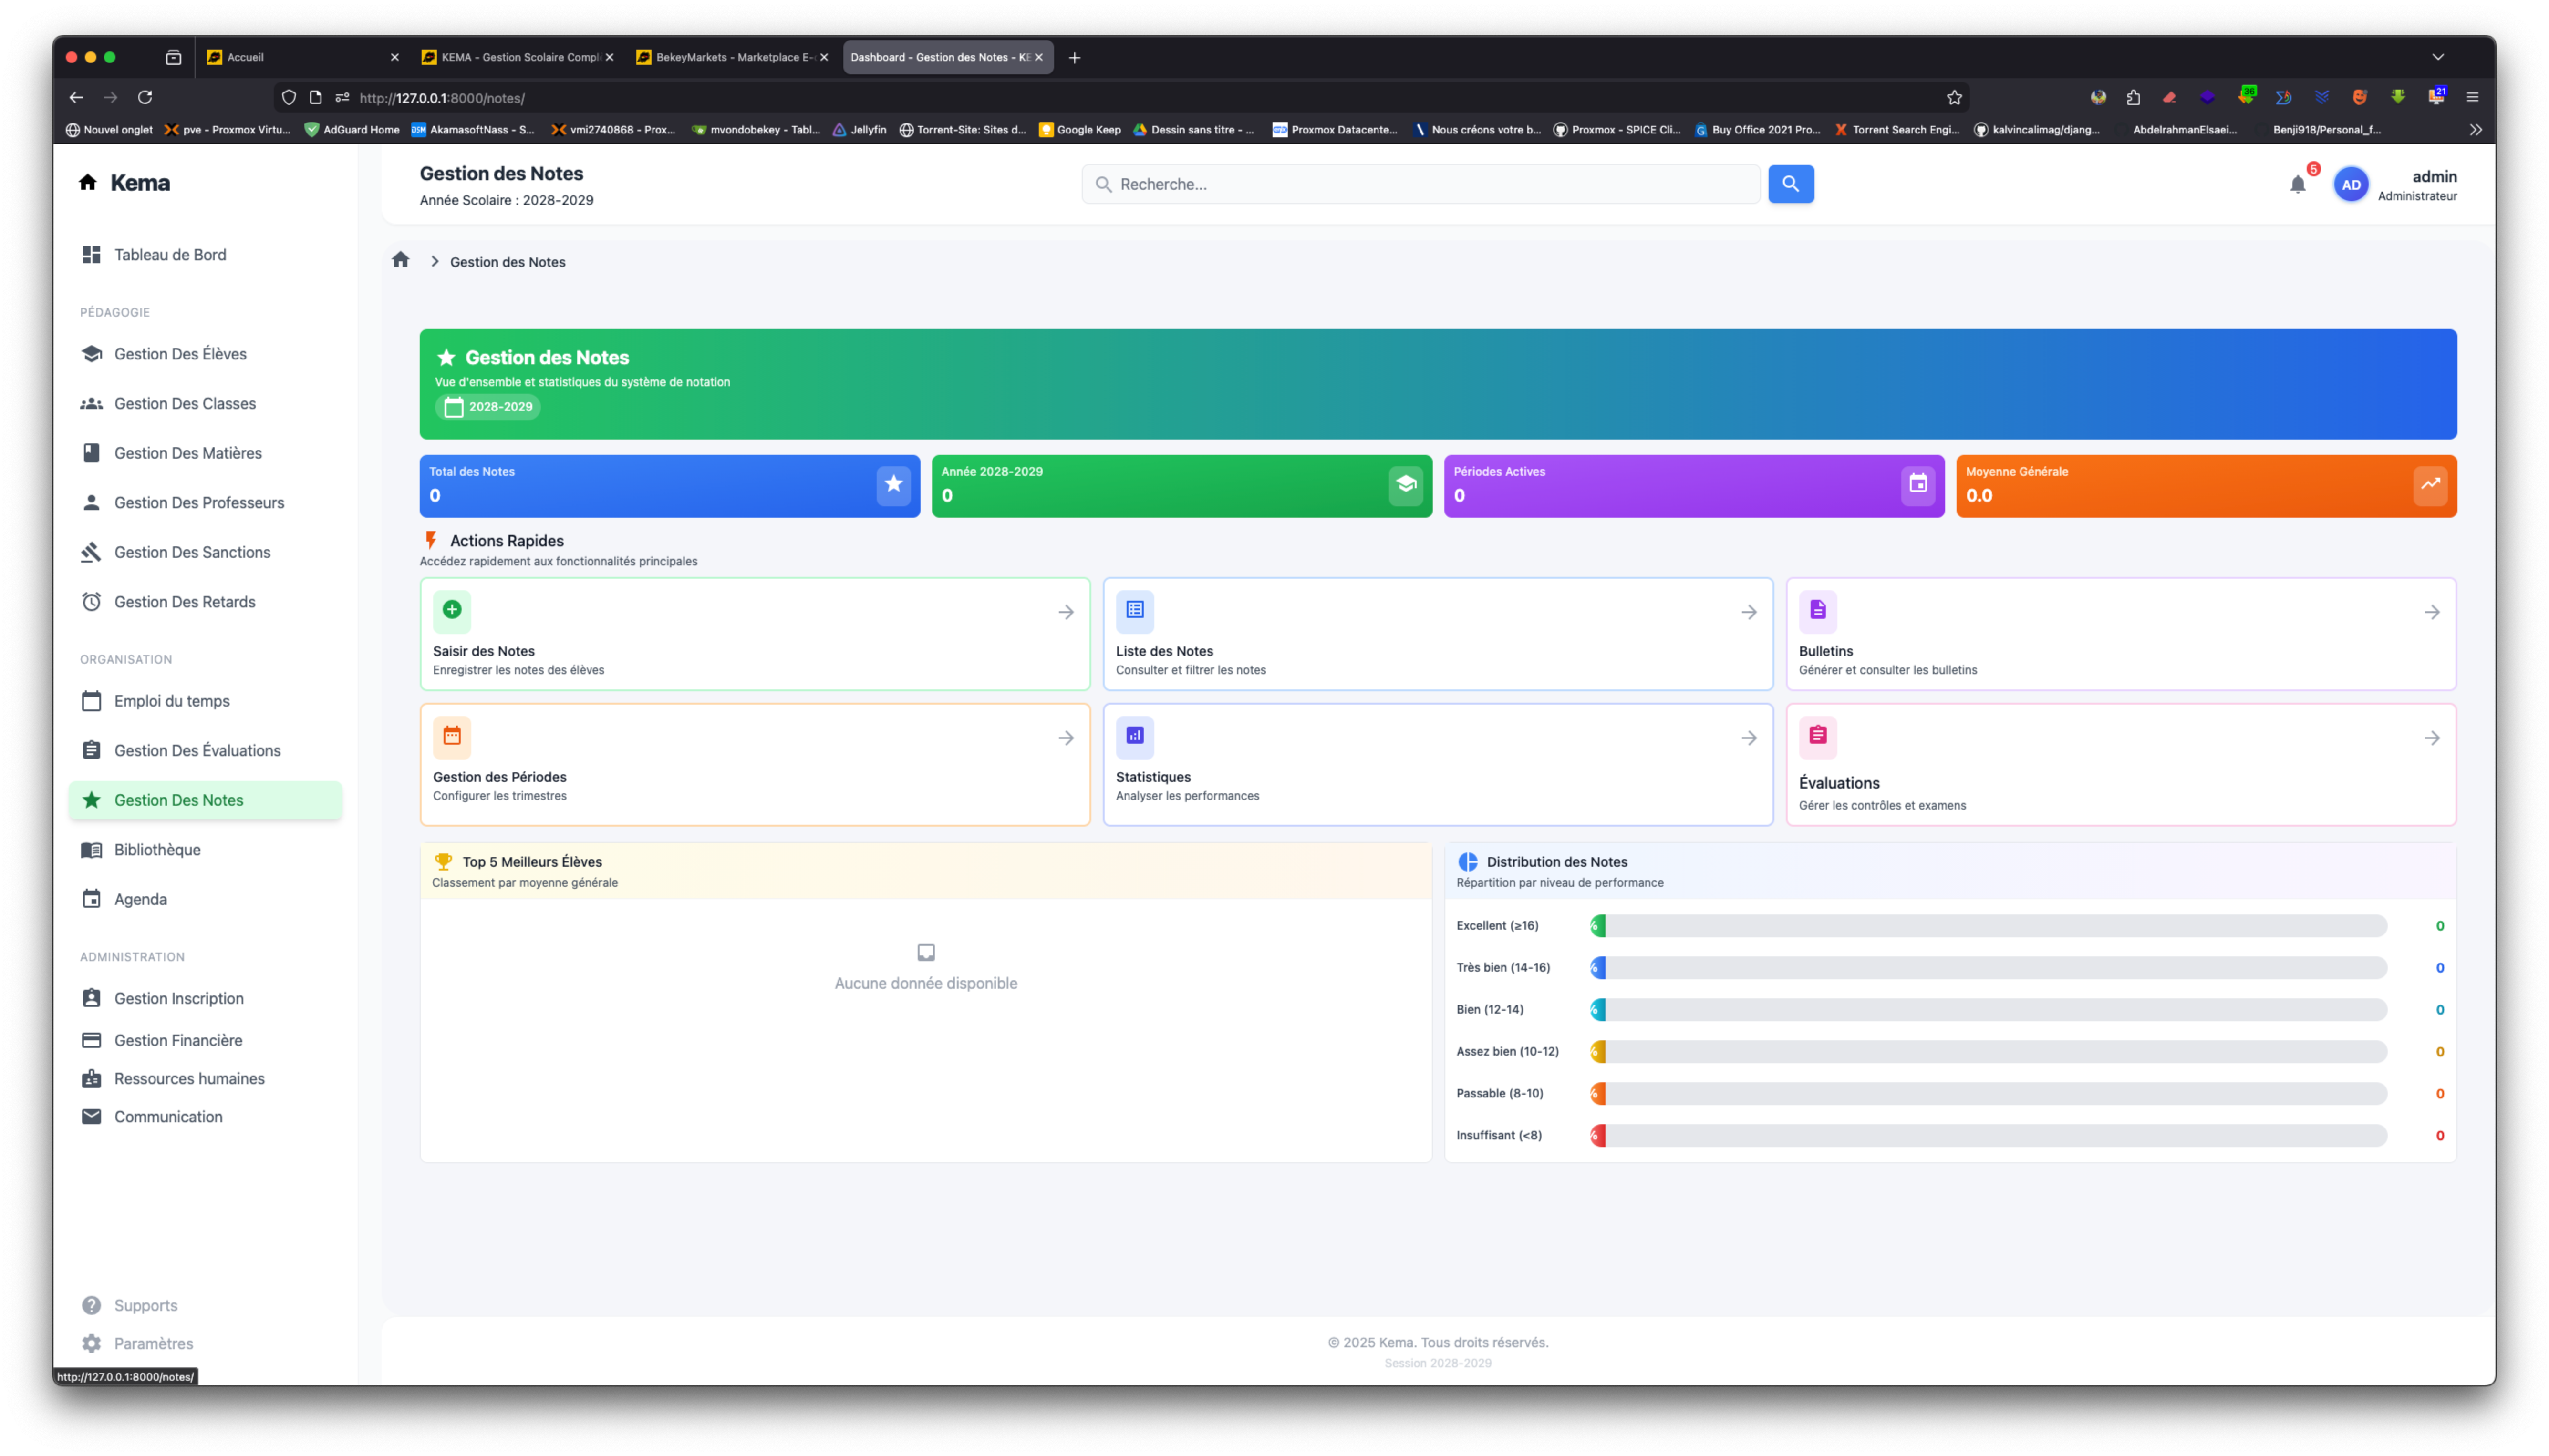Click the blue search magnifier button
2549x1456 pixels.
[x=1790, y=184]
